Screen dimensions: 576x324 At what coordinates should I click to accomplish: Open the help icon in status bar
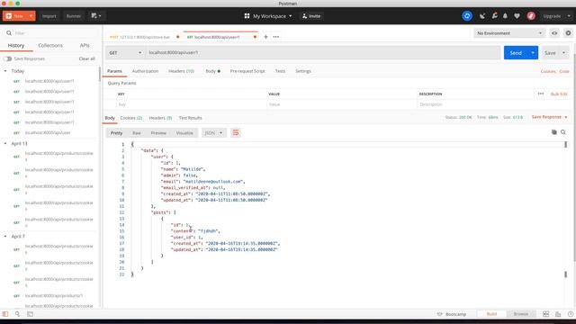tap(570, 314)
